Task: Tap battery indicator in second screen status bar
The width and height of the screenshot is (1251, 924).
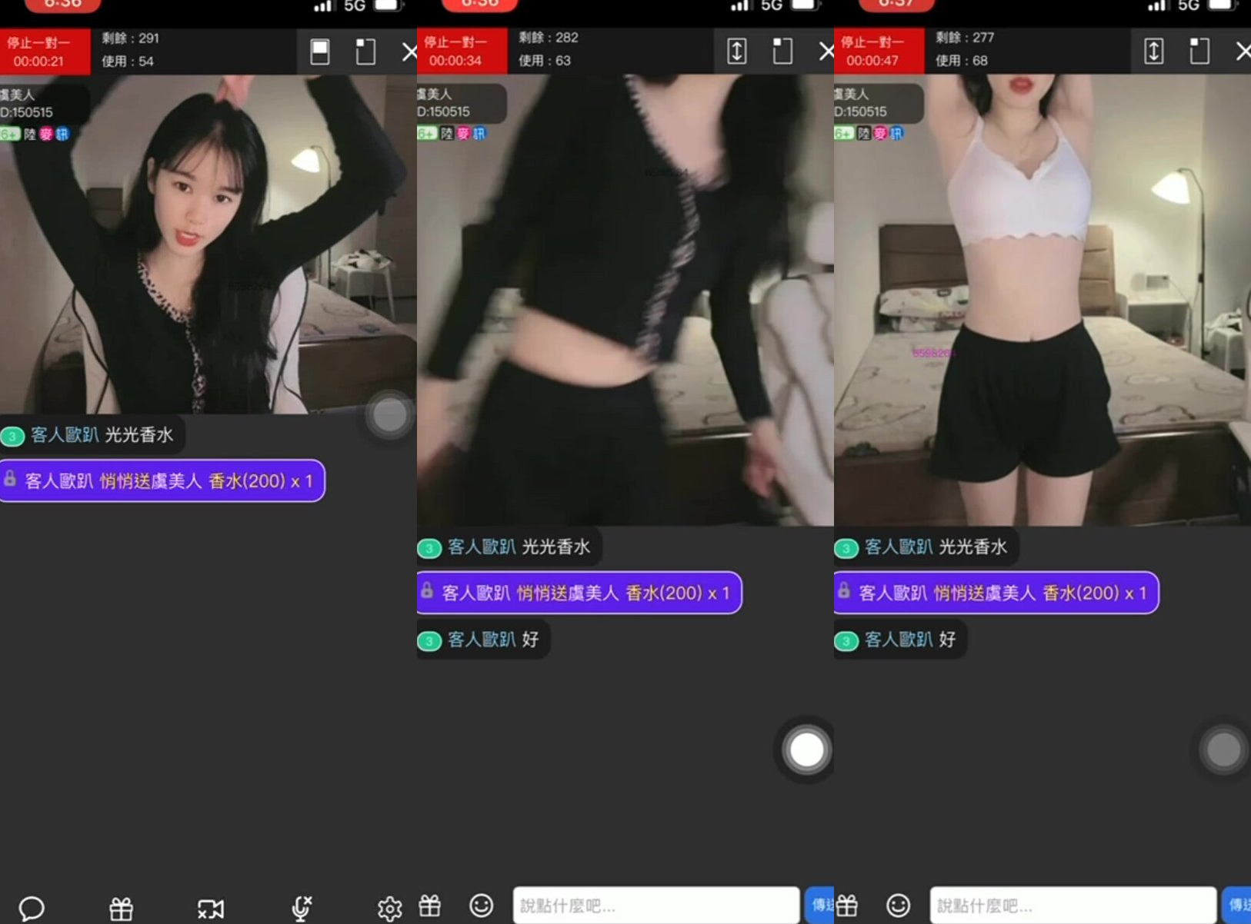Action: [x=805, y=5]
